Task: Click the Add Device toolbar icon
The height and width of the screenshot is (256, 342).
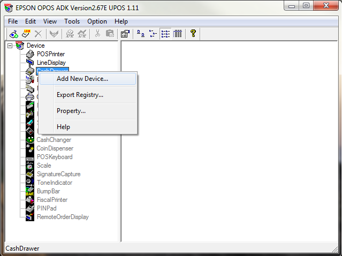Action: 14,33
